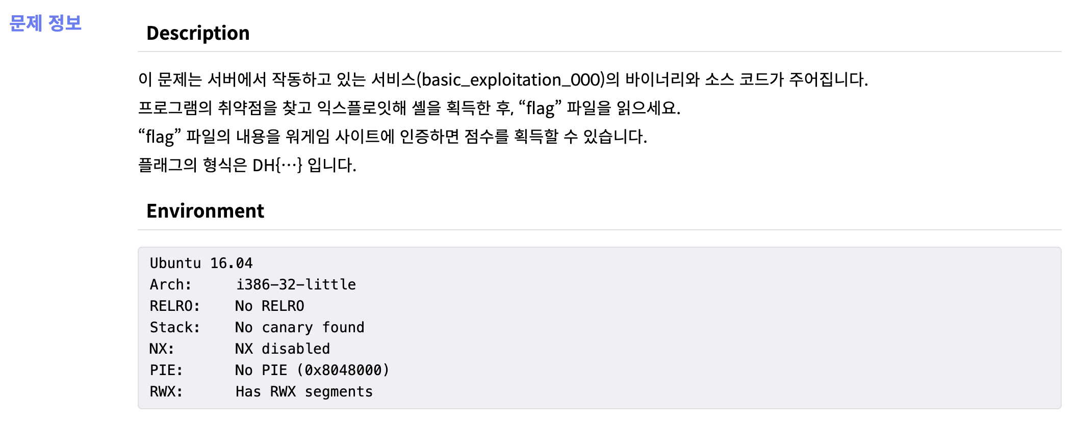Click the NX label in environment info
This screenshot has width=1074, height=424.
pos(162,349)
